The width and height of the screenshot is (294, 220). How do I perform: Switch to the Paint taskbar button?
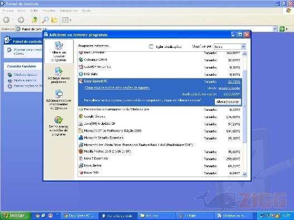195,216
